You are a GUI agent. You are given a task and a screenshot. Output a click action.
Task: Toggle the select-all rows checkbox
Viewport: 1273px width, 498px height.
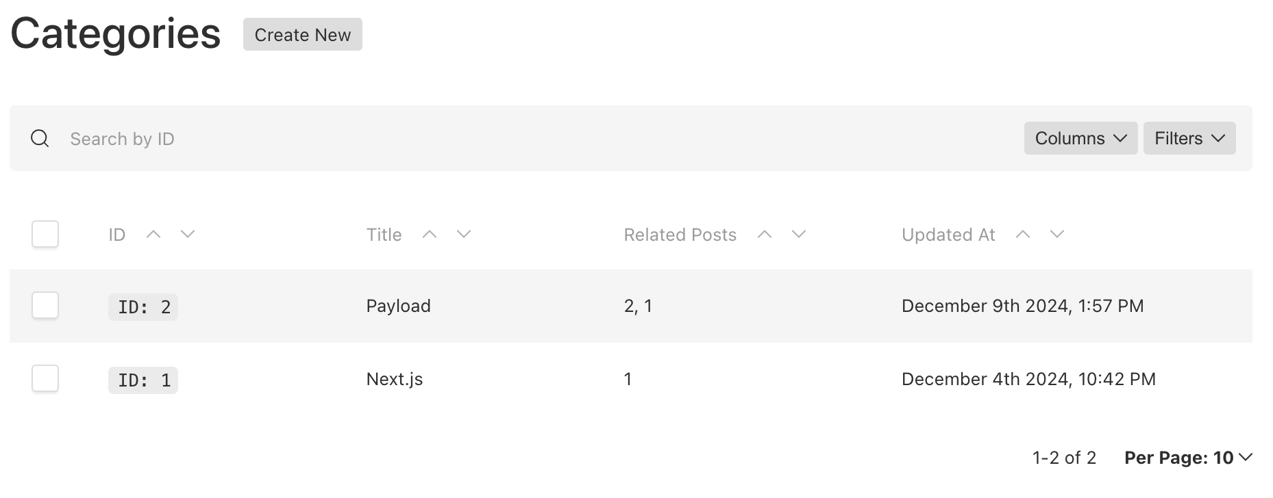(x=45, y=234)
